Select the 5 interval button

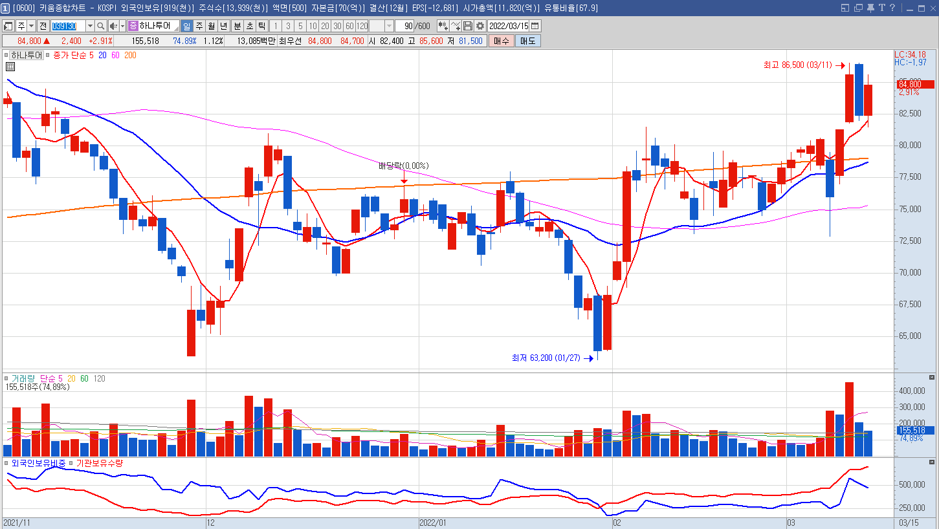coord(300,26)
